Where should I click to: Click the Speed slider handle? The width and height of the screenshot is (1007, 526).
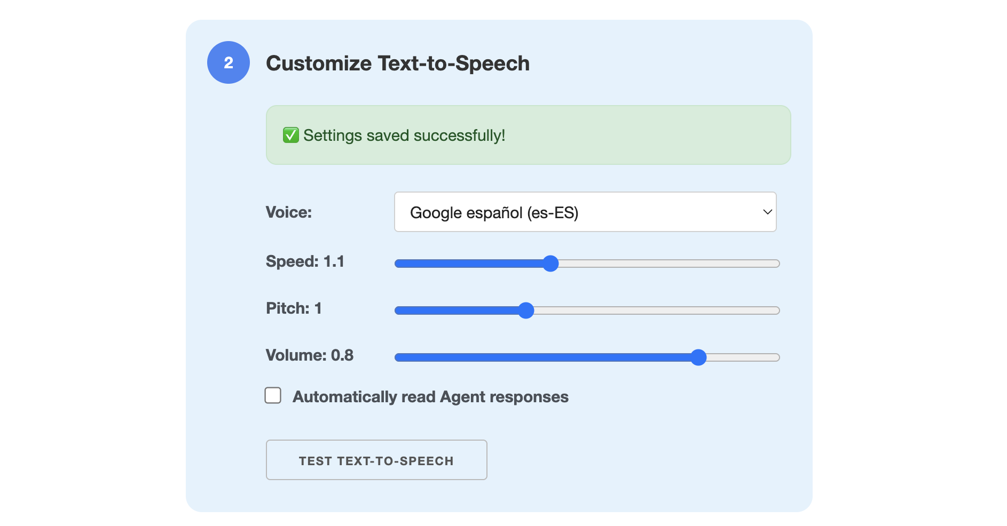pyautogui.click(x=550, y=264)
